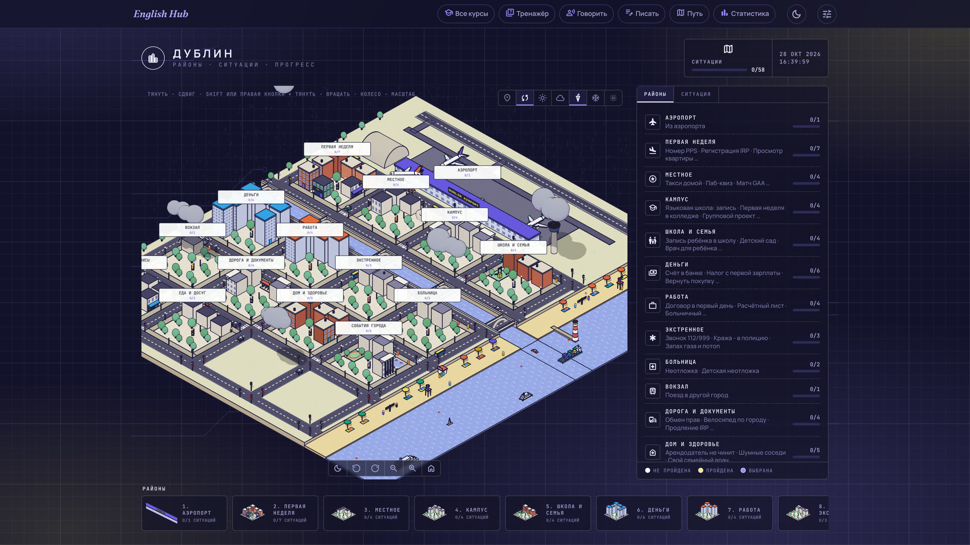The height and width of the screenshot is (545, 970).
Task: Open the 6. Деньги district card
Action: (639, 513)
